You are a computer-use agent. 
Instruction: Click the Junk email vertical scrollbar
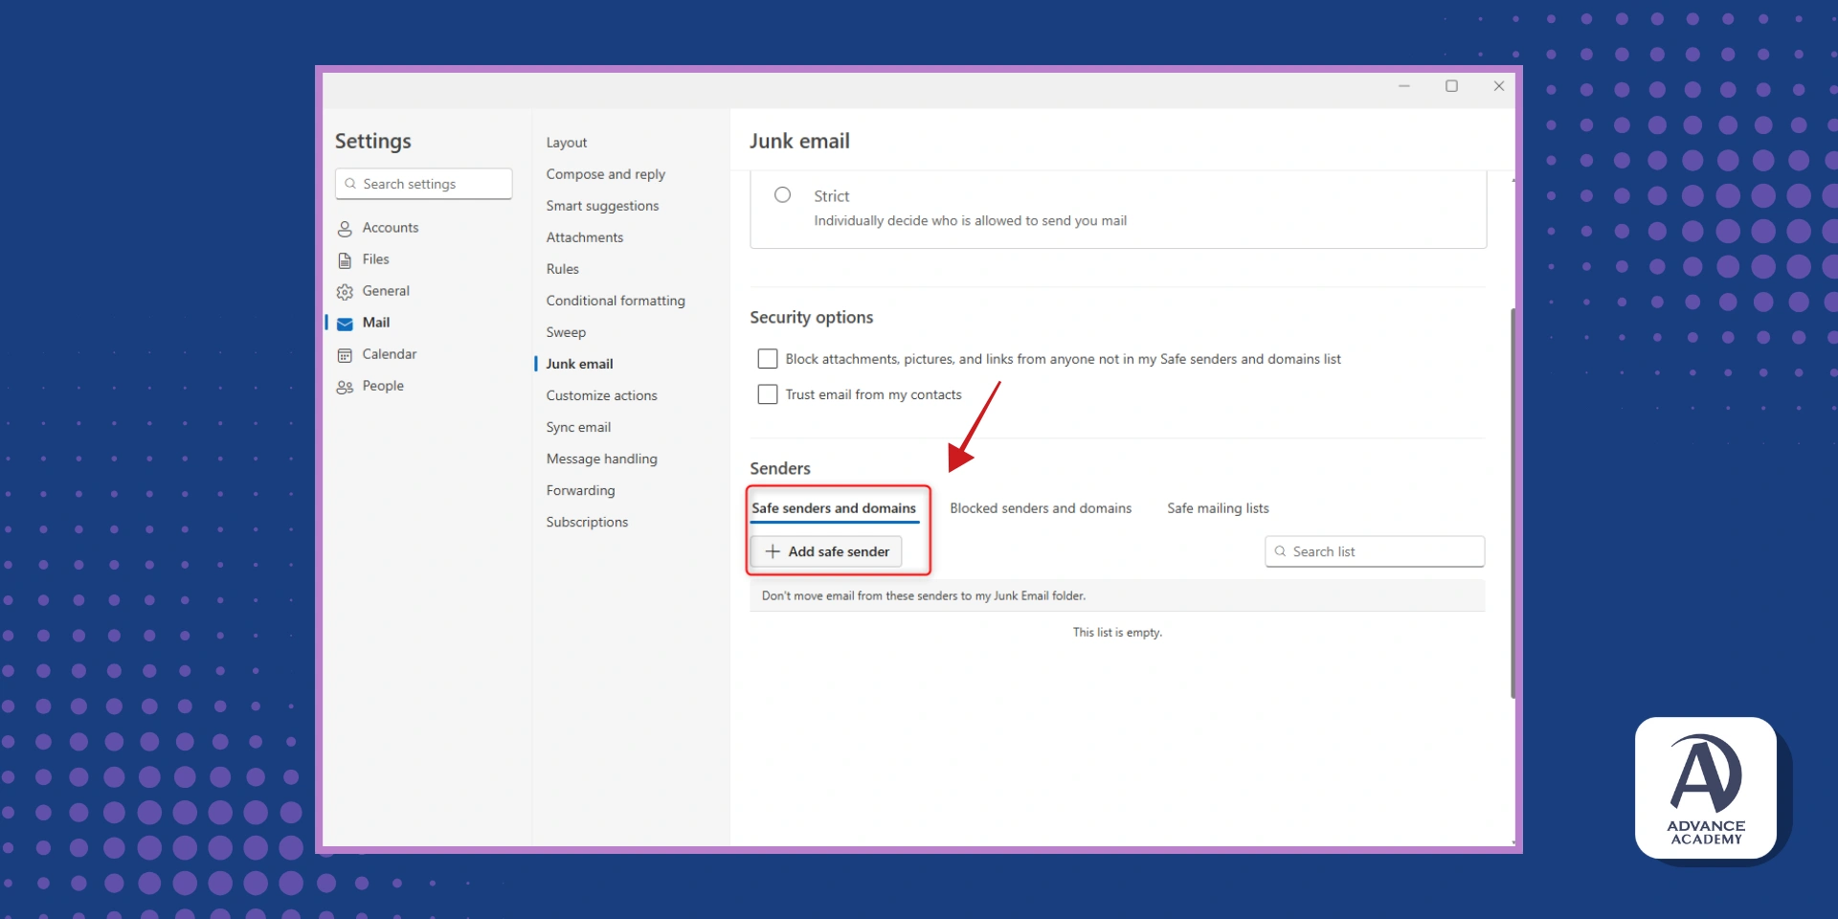(x=1513, y=503)
